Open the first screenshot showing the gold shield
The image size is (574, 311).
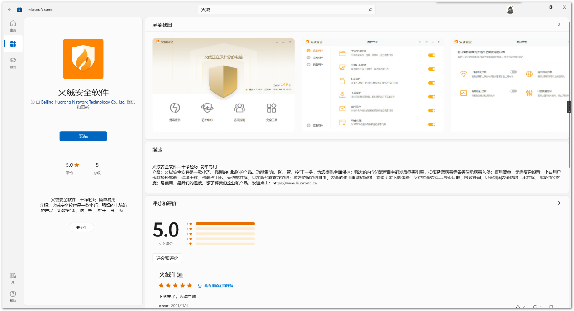pyautogui.click(x=223, y=85)
